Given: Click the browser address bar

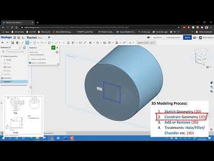Looking at the screenshot, I should coord(98,27).
